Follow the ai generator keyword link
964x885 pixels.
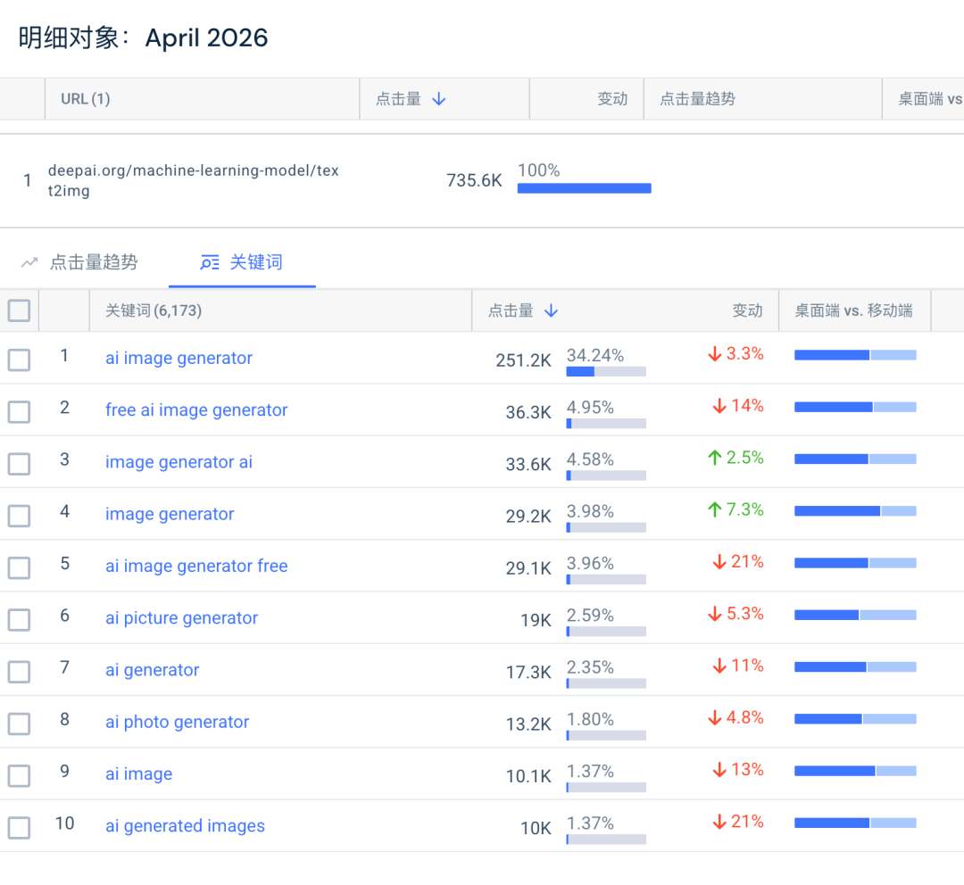click(x=152, y=670)
